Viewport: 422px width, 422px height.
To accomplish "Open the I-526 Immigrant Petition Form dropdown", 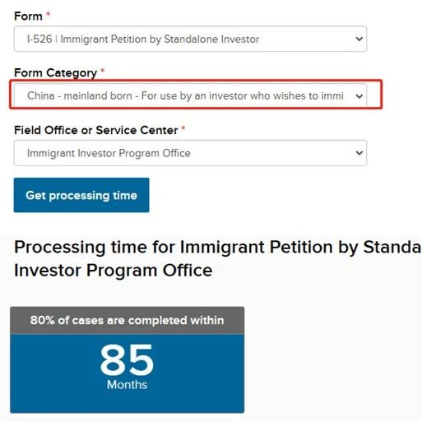I will [190, 39].
